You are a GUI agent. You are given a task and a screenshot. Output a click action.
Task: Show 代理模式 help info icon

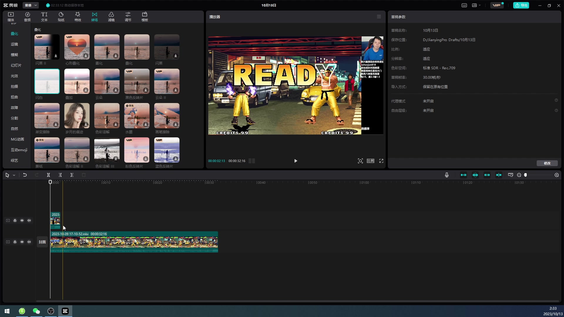pos(556,100)
